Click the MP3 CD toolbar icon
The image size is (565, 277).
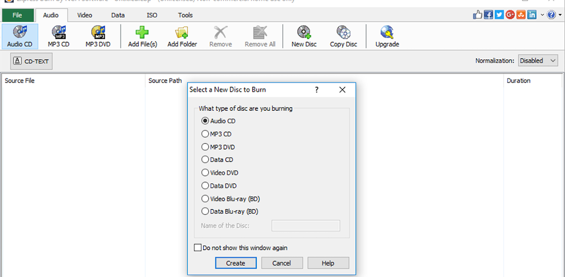[58, 36]
